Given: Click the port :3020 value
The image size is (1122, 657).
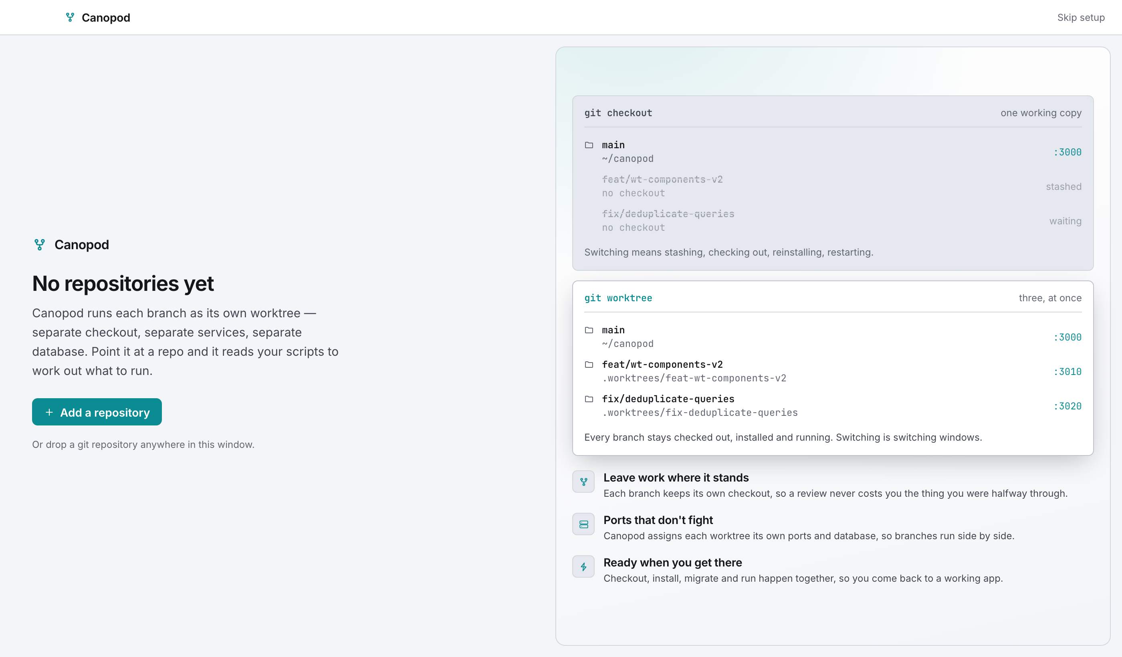Looking at the screenshot, I should [x=1067, y=406].
